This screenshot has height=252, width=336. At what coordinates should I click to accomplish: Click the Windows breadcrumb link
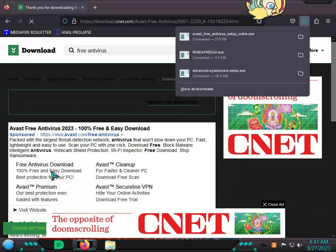point(32,79)
